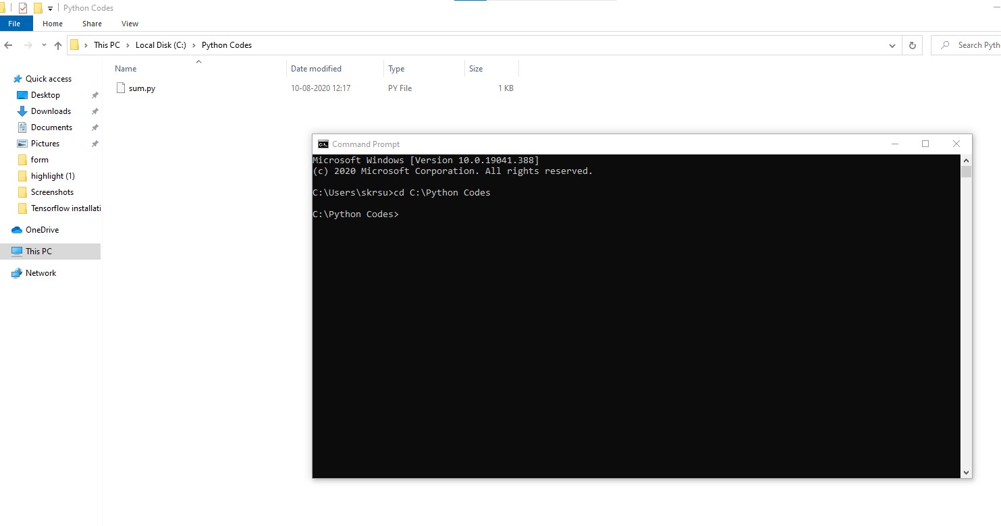The height and width of the screenshot is (526, 1001).
Task: Select This PC in the address breadcrumb
Action: point(107,45)
